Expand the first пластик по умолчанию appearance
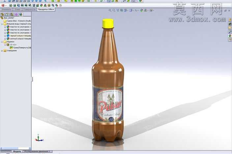This screenshot has height=154, width=232. 5,27
